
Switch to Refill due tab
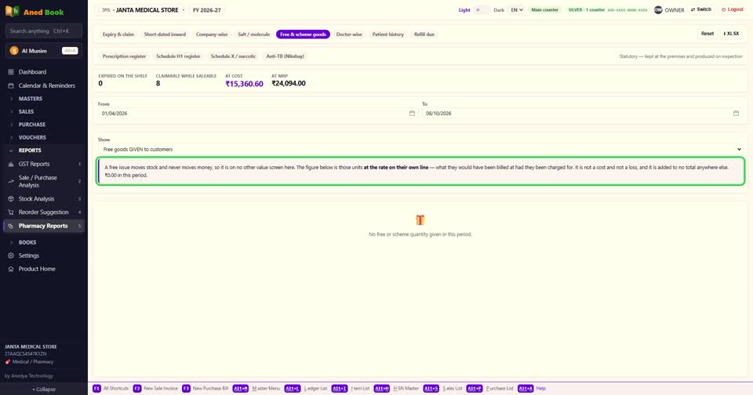424,34
